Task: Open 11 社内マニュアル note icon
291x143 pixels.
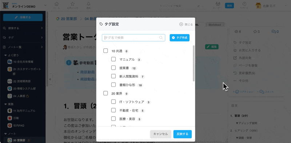Action: pos(10,111)
